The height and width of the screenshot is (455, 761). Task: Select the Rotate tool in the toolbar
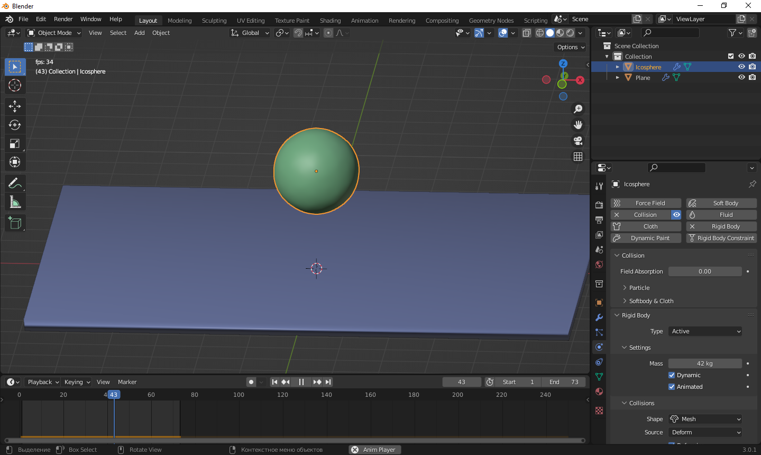click(15, 125)
